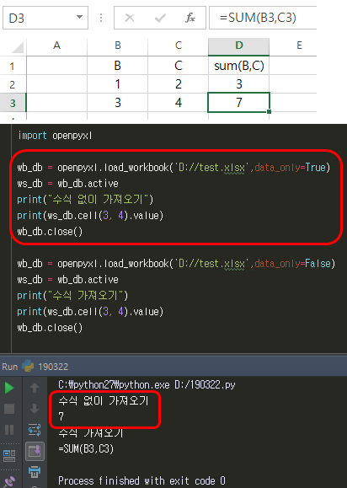Jump down the stack trace with the down arrow
Screen dimensions: 347x488
[x=35, y=409]
